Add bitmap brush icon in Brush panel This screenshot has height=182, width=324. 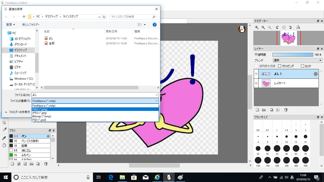pos(19,164)
